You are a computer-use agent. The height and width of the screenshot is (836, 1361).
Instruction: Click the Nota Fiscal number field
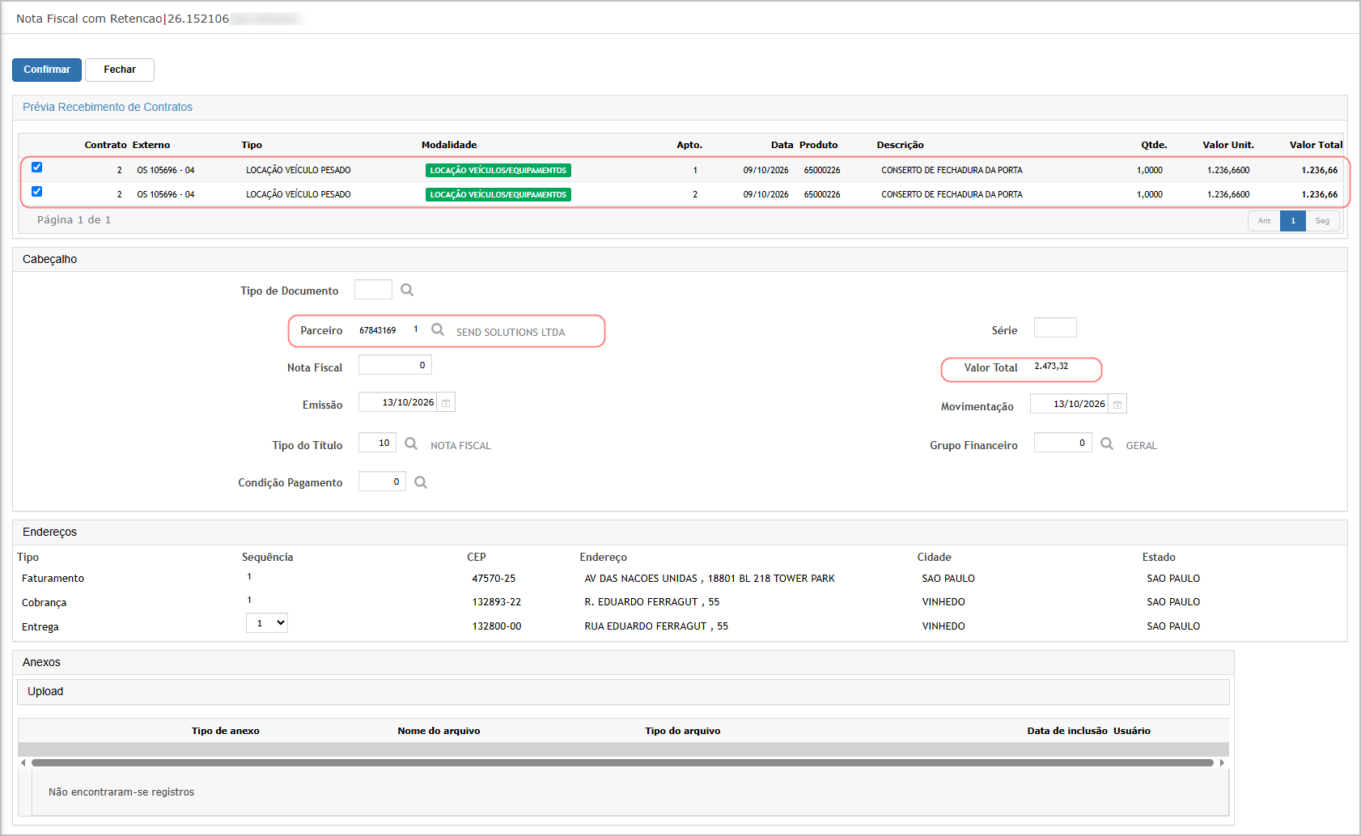point(395,365)
